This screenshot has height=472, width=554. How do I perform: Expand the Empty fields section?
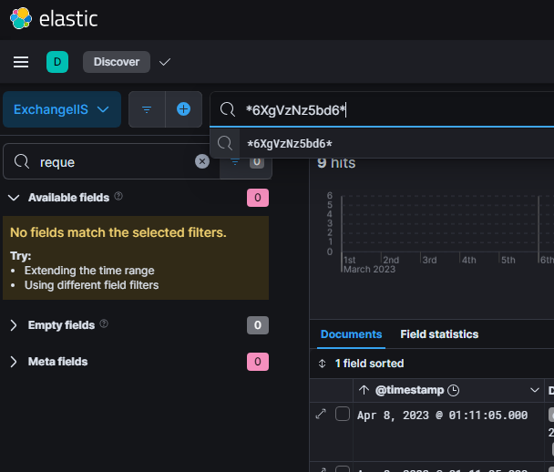click(14, 325)
